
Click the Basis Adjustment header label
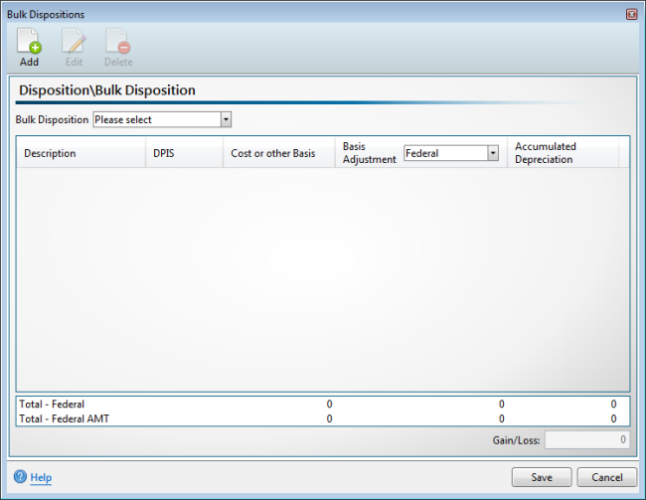368,153
